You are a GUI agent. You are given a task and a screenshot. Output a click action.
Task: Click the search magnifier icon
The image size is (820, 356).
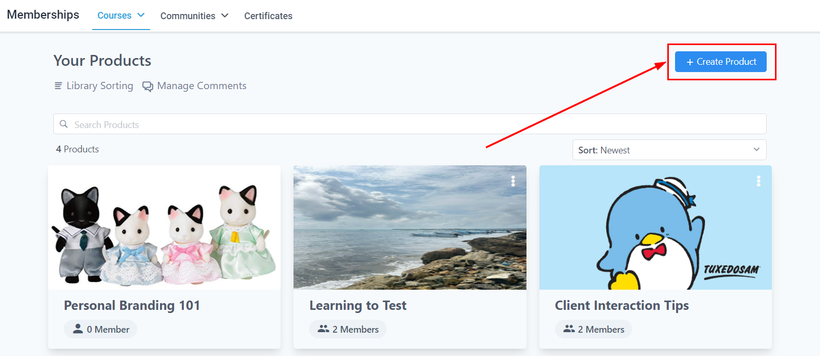click(64, 124)
